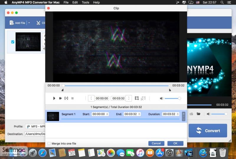Screen dimensions: 236x159
Task: Open Messages from the dock
Action: pyautogui.click(x=121, y=153)
